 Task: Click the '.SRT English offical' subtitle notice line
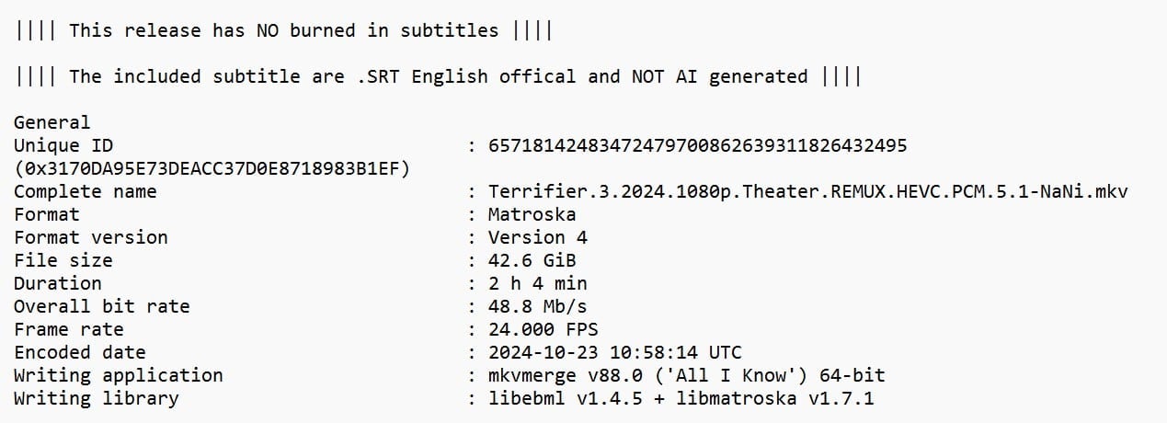tap(438, 76)
